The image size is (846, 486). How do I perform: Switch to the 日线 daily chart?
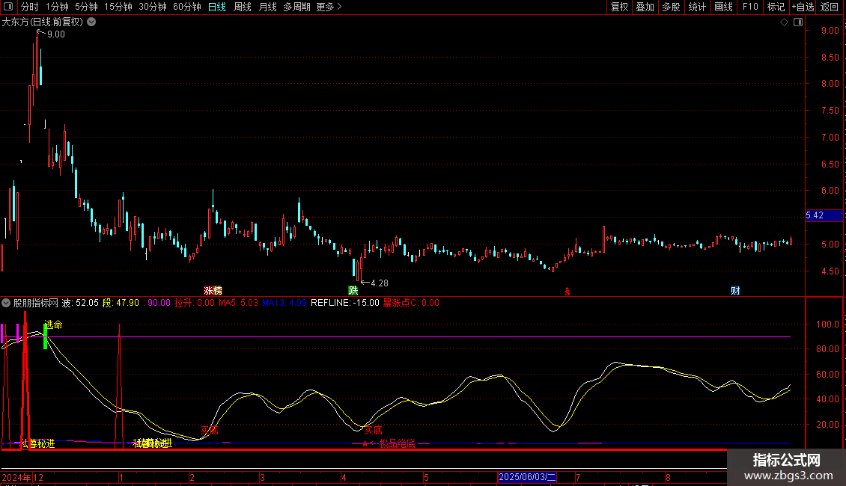pos(217,7)
